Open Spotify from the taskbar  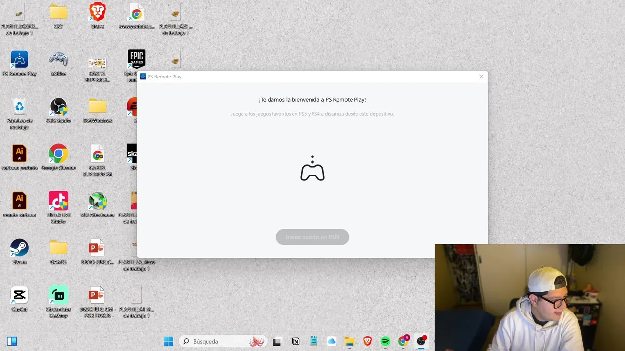point(385,341)
